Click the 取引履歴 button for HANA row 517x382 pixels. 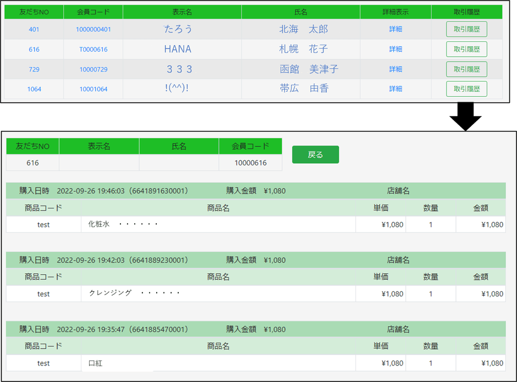pyautogui.click(x=466, y=49)
